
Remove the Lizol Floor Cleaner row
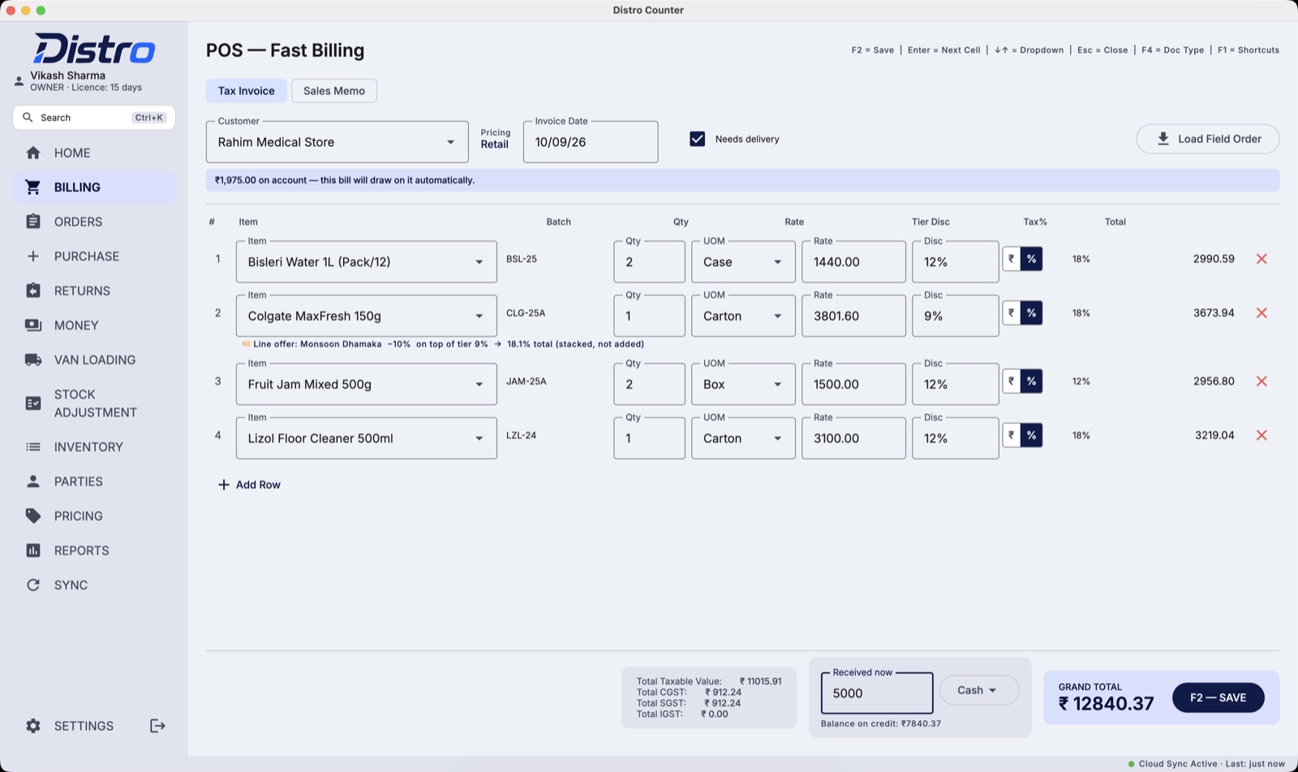tap(1261, 435)
